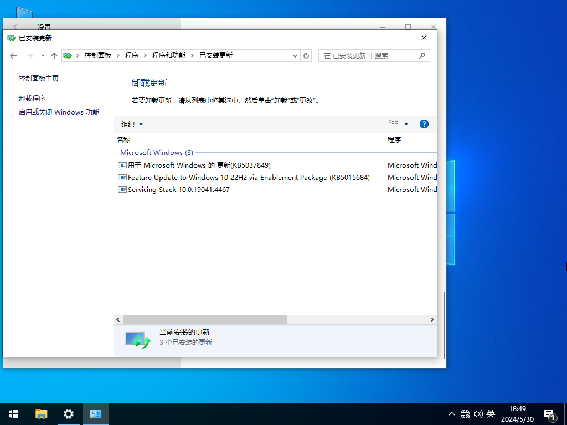This screenshot has width=567, height=425.
Task: Expand the address bar history dropdown
Action: (295, 55)
